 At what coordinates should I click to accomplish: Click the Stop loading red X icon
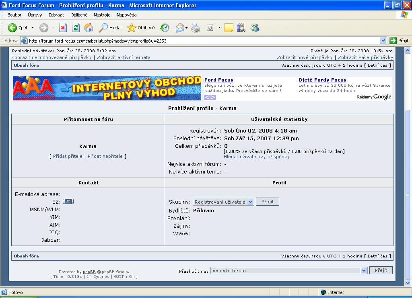point(63,28)
